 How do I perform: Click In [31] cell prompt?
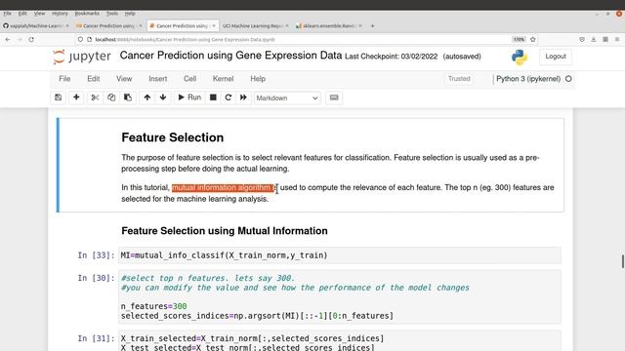[96, 338]
